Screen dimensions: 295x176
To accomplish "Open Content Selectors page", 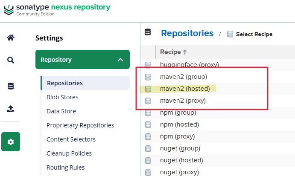I will (71, 139).
